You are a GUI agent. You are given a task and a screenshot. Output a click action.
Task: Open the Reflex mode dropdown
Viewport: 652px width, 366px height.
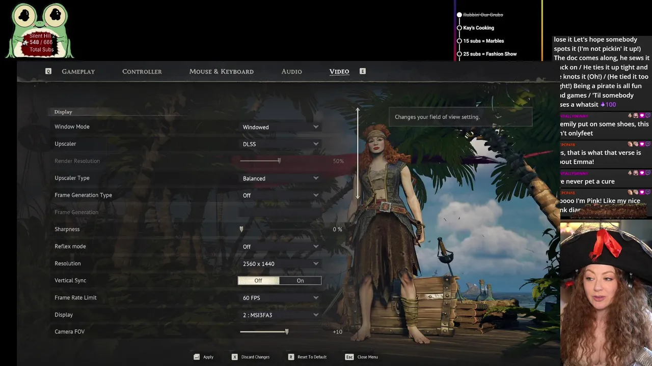tap(280, 247)
